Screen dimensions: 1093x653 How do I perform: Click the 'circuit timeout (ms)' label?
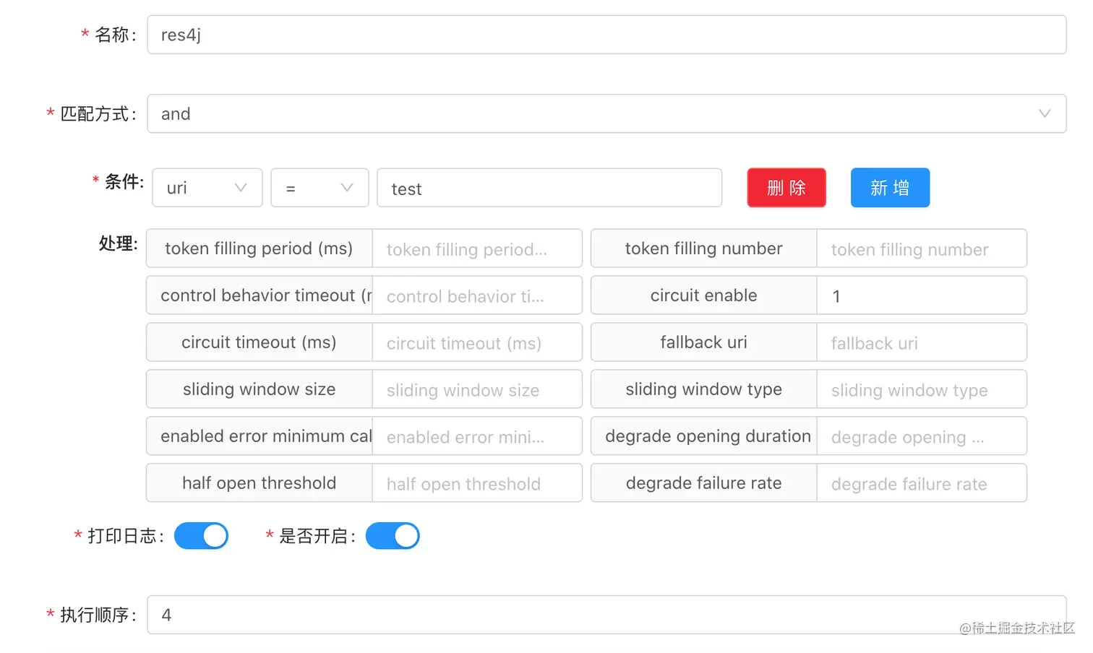pyautogui.click(x=259, y=342)
